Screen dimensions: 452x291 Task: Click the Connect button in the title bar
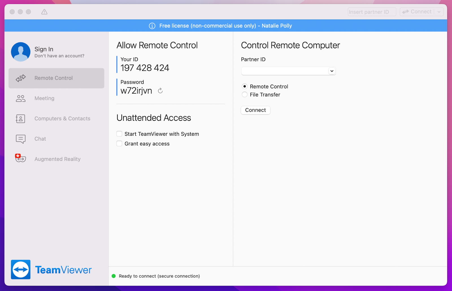(417, 12)
